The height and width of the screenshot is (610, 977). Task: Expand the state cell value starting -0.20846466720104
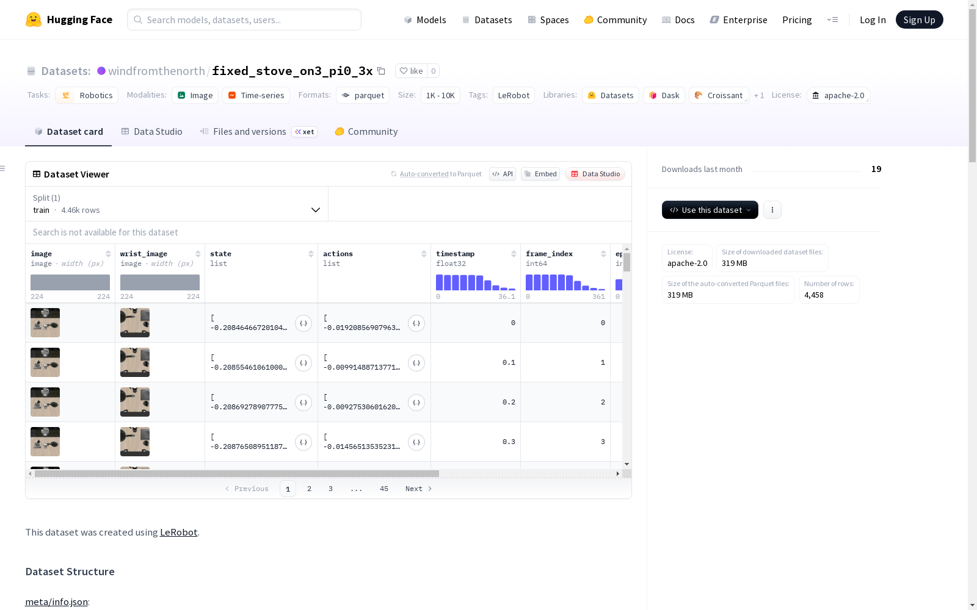pyautogui.click(x=303, y=323)
